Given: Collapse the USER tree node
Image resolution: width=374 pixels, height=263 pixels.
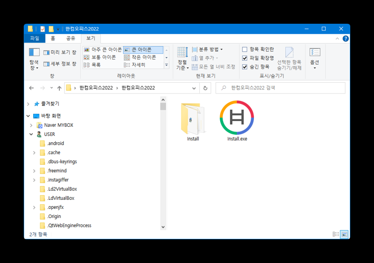Looking at the screenshot, I should pyautogui.click(x=31, y=134).
